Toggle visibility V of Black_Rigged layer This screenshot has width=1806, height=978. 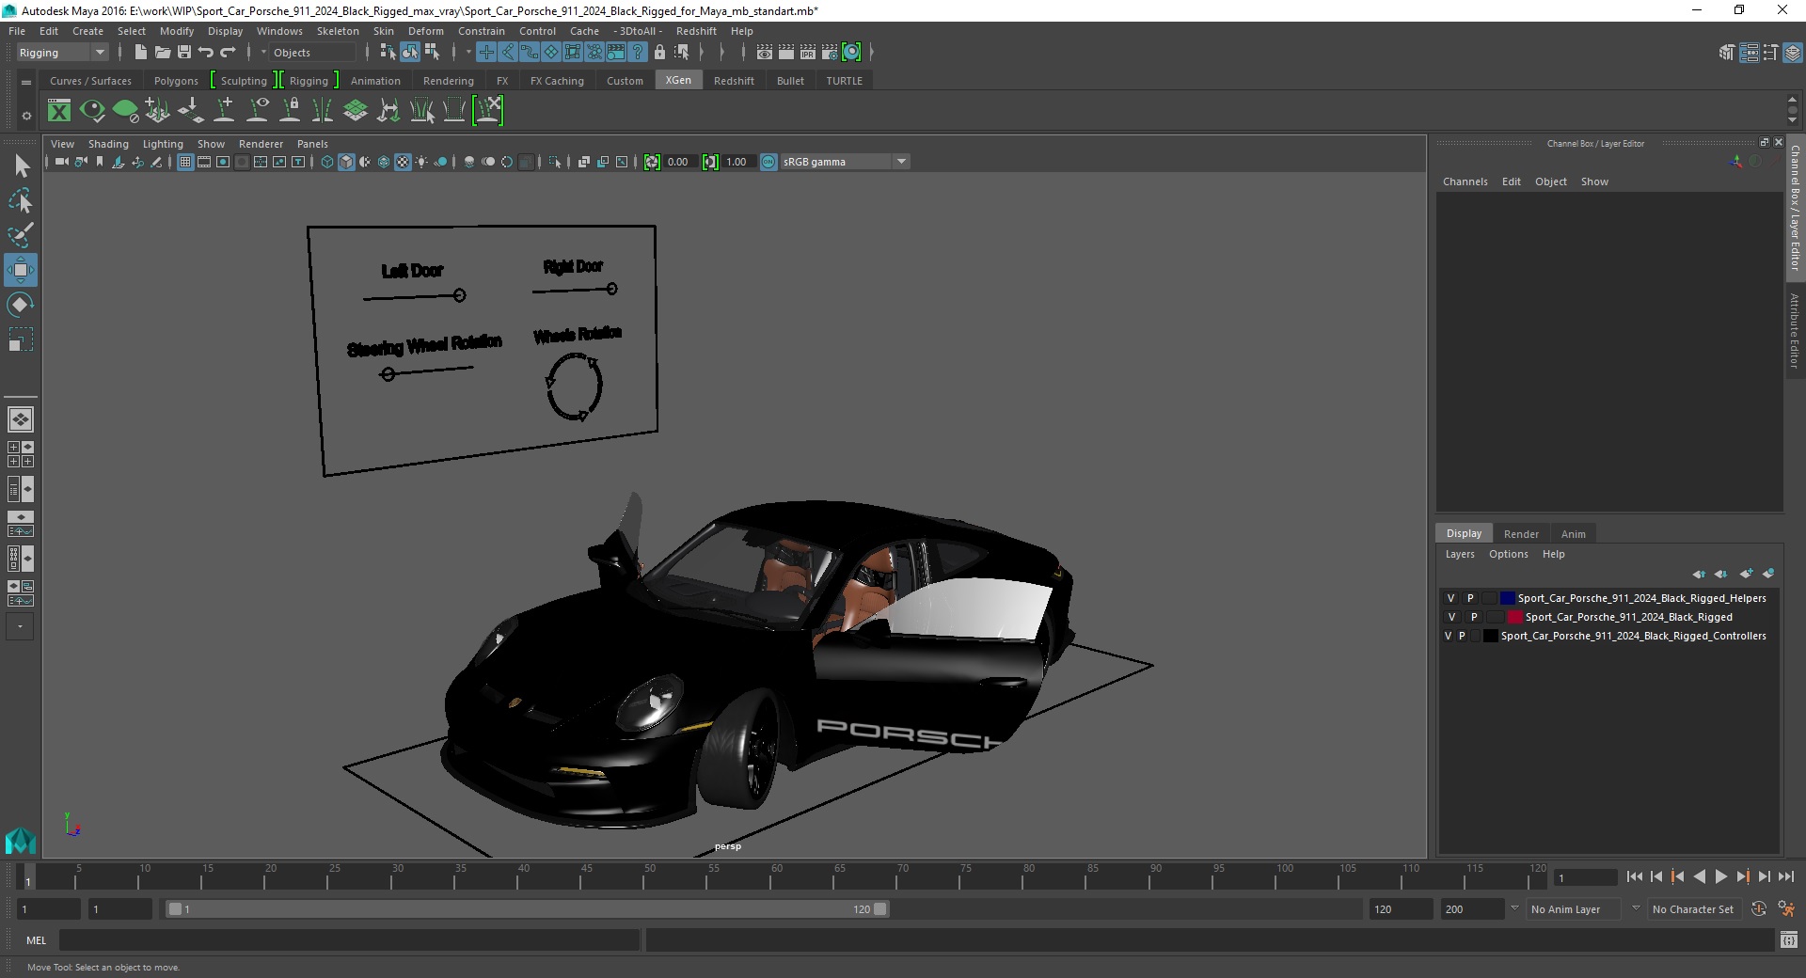[1451, 617]
